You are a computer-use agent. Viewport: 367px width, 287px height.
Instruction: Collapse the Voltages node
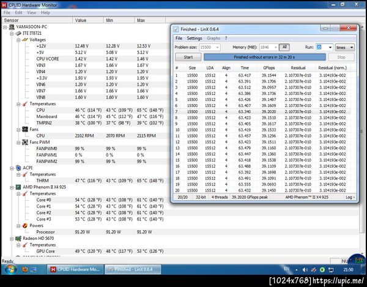(18, 40)
